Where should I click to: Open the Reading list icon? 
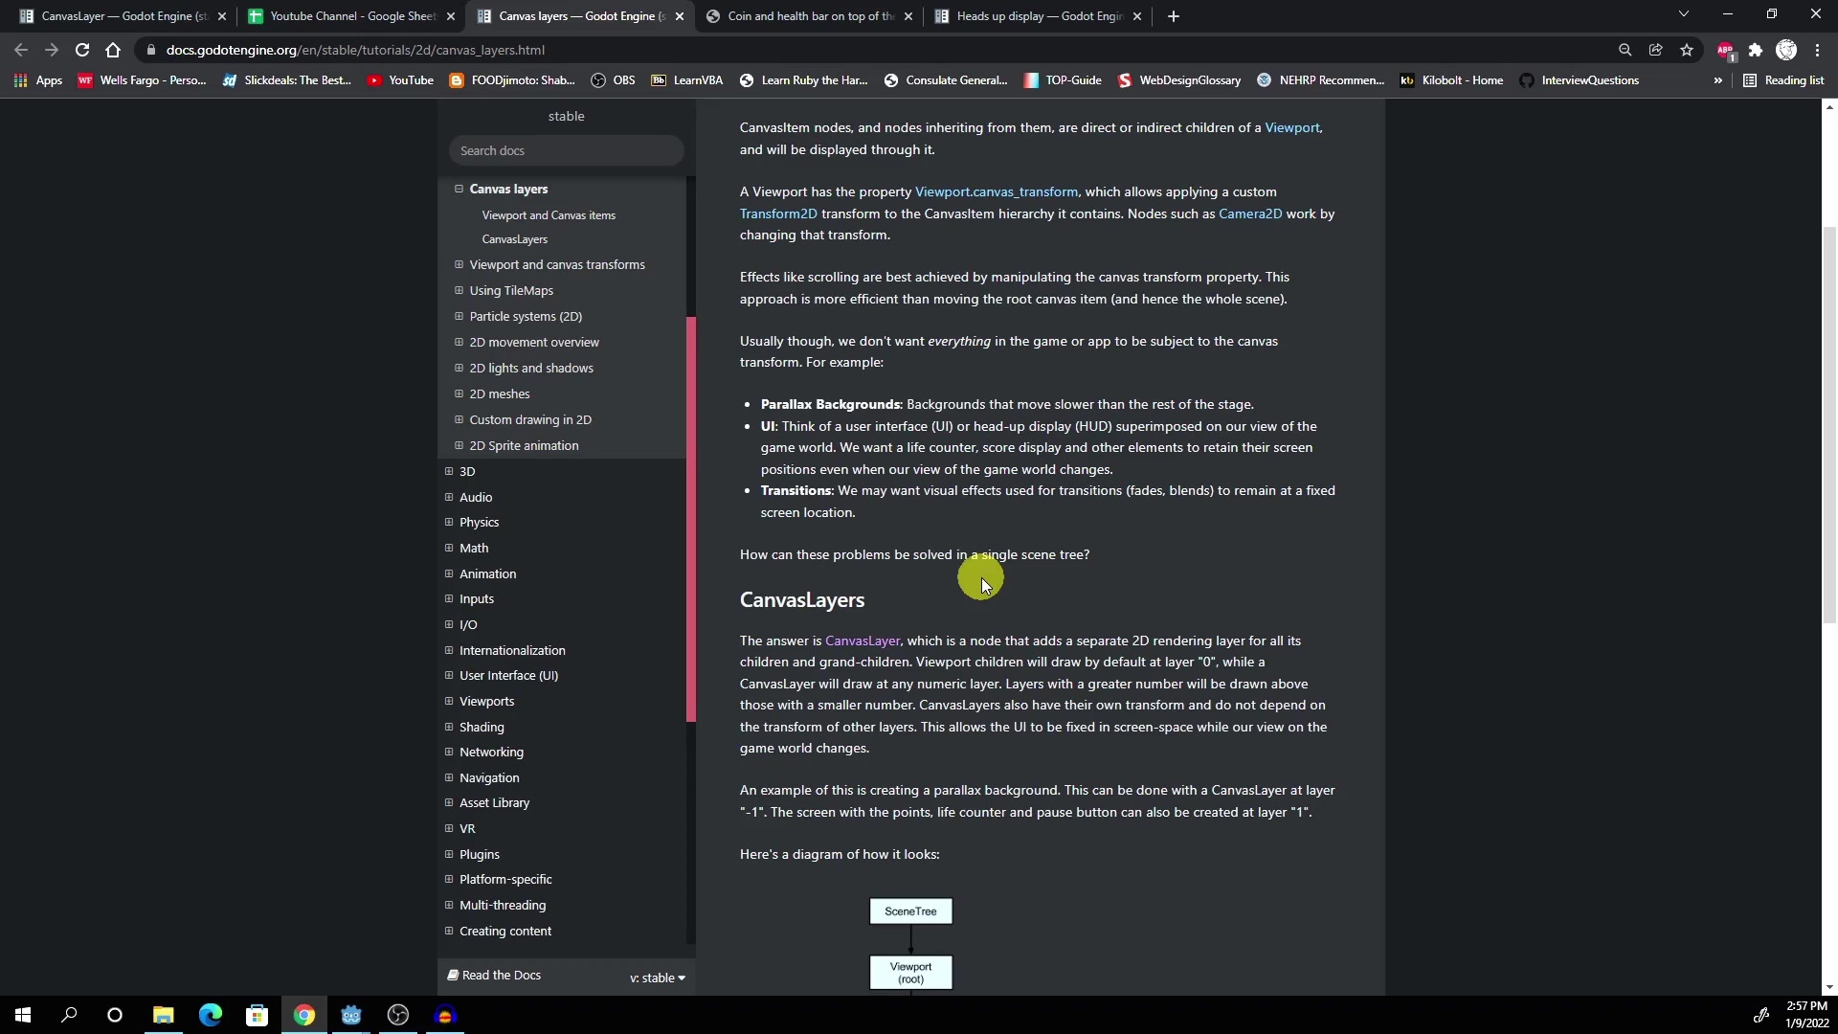tap(1783, 80)
